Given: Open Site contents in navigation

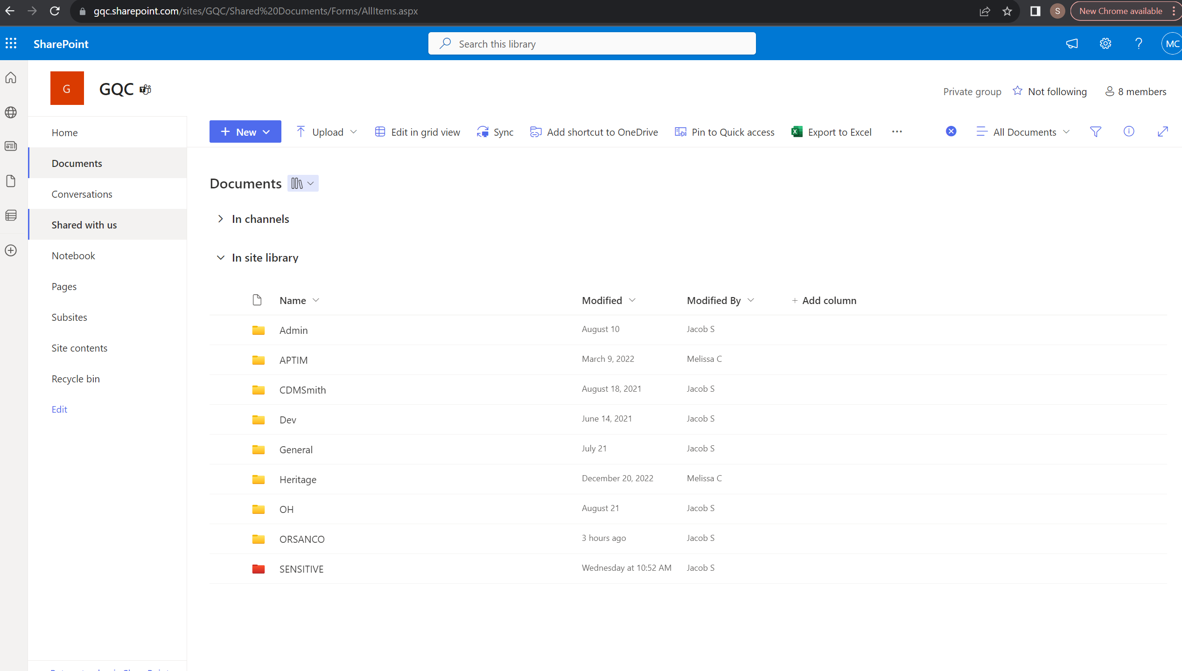Looking at the screenshot, I should pyautogui.click(x=79, y=348).
